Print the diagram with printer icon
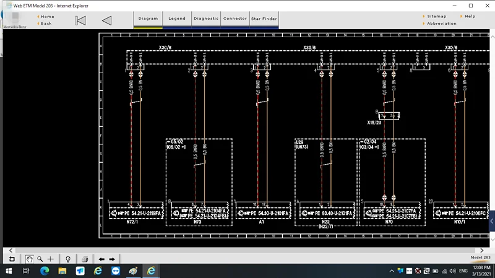 [85, 259]
